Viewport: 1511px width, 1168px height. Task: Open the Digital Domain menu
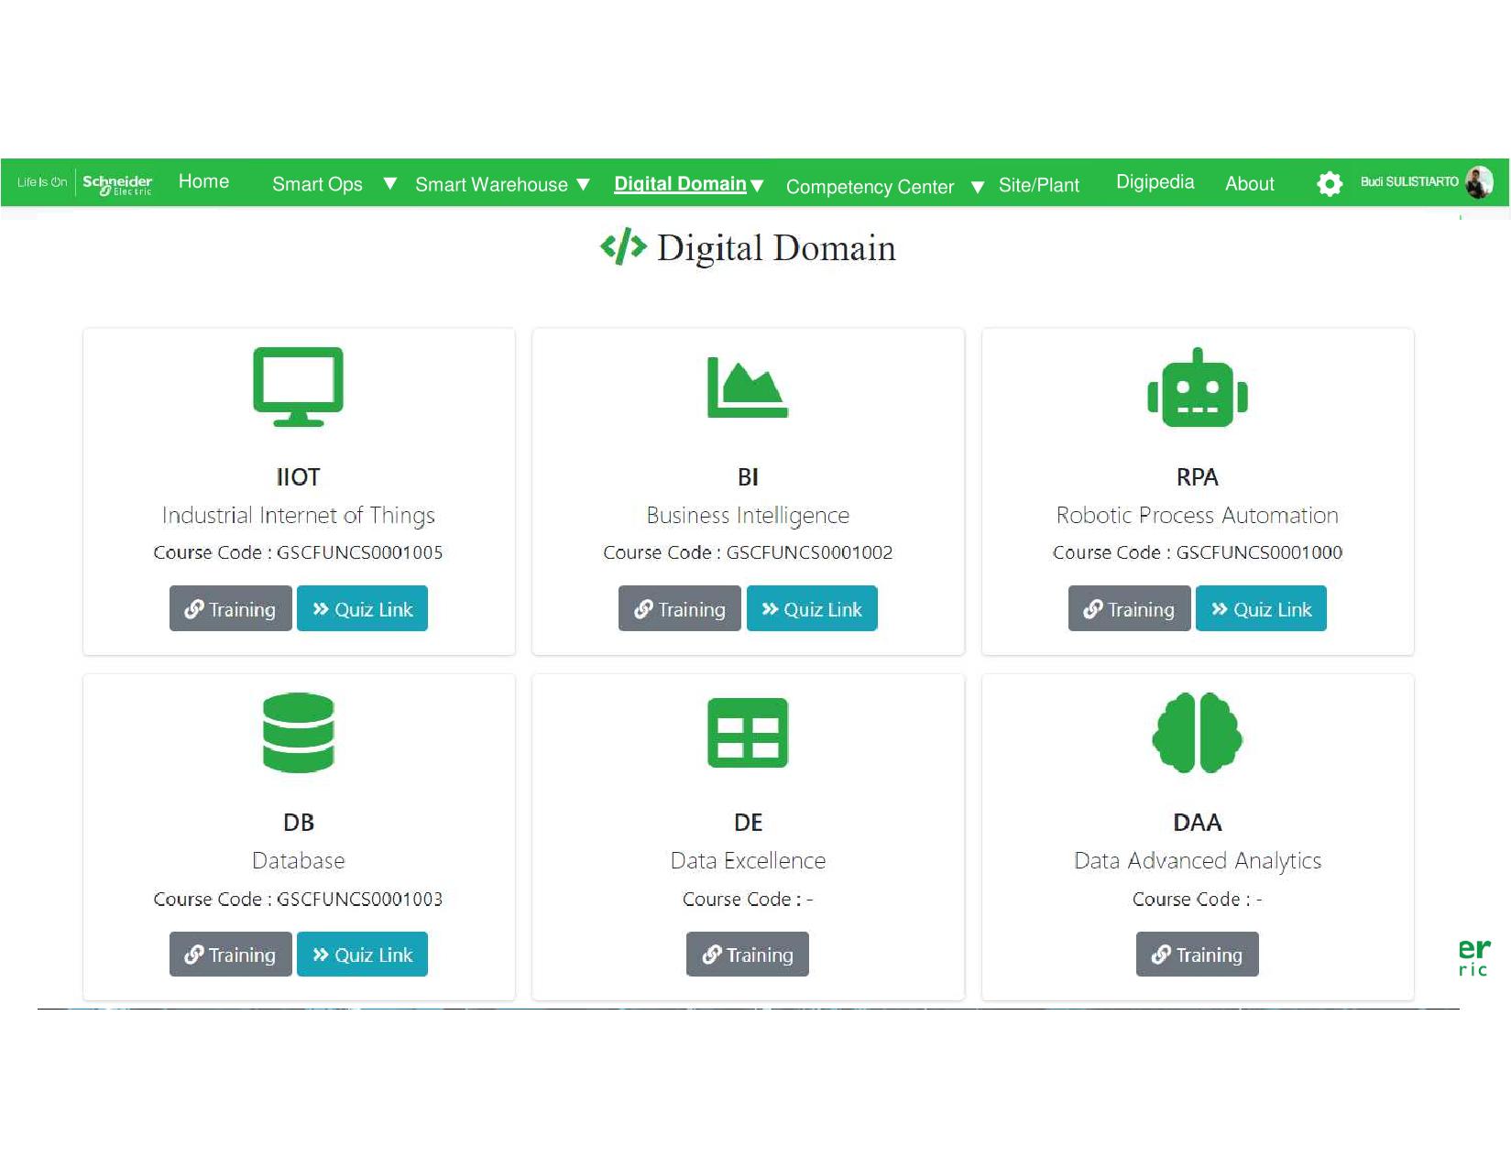coord(688,184)
